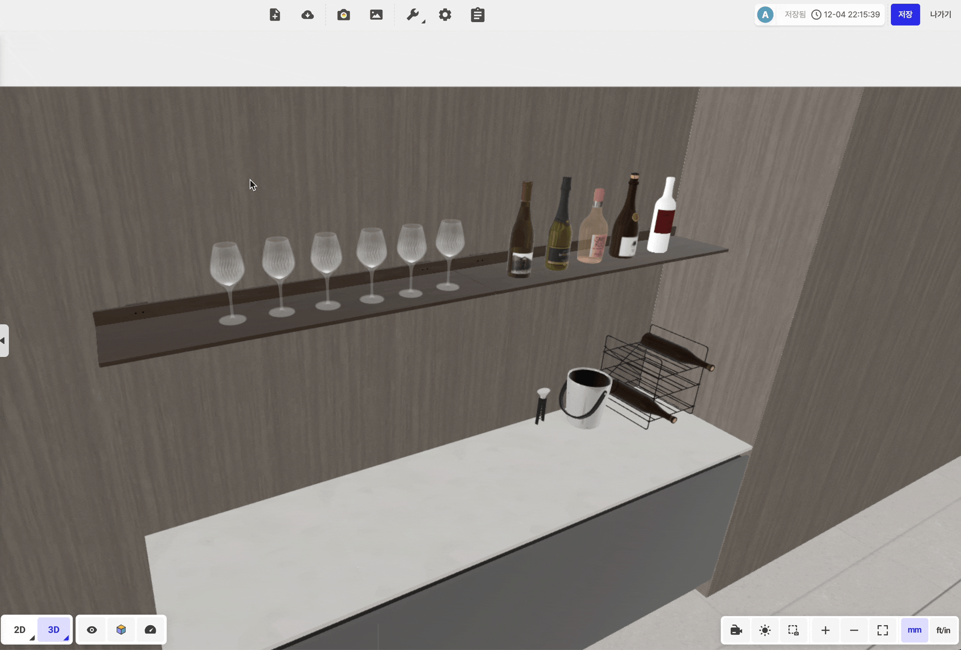Screen dimensions: 961x650
Task: Click the user avatar A
Action: pos(765,15)
